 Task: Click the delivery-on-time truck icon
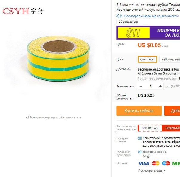(x=140, y=152)
